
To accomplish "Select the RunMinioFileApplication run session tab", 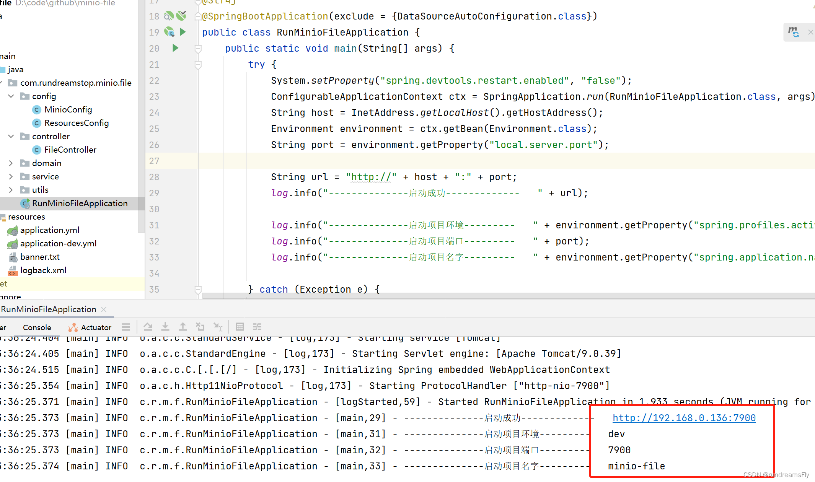I will [49, 309].
